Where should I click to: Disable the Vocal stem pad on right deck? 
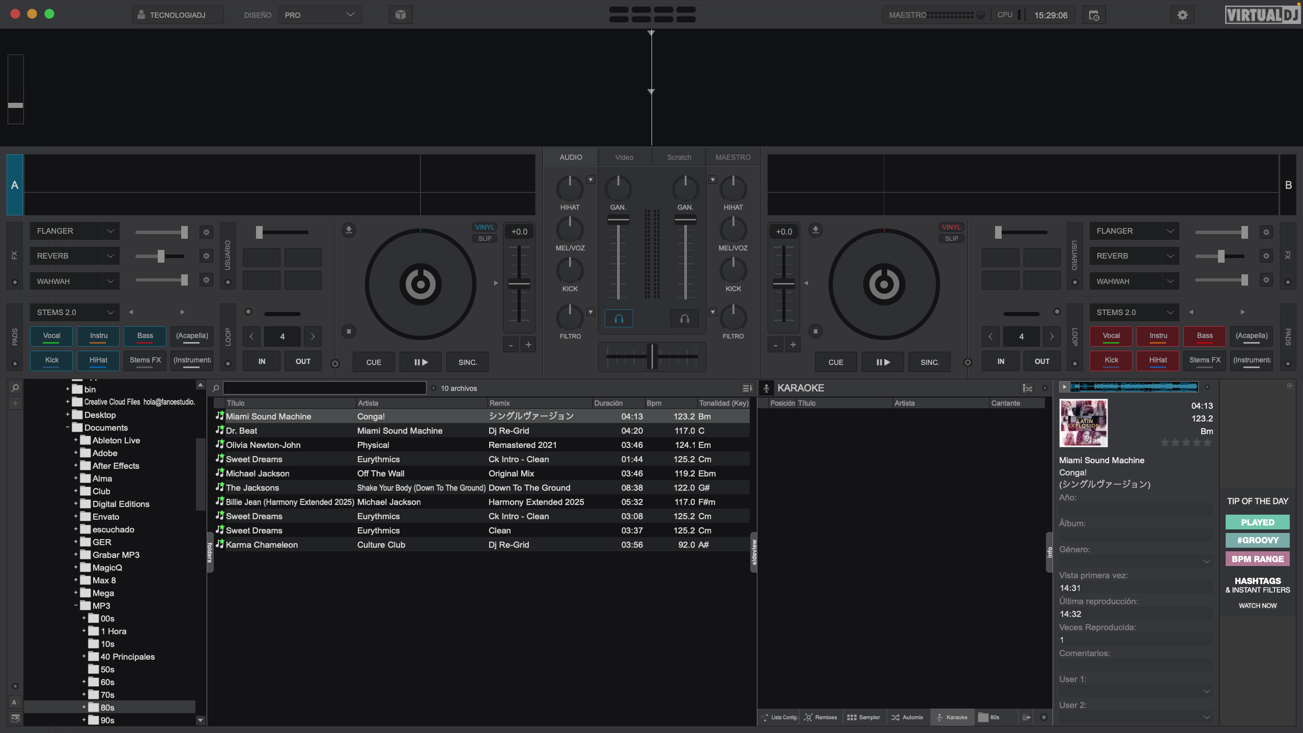click(1111, 336)
